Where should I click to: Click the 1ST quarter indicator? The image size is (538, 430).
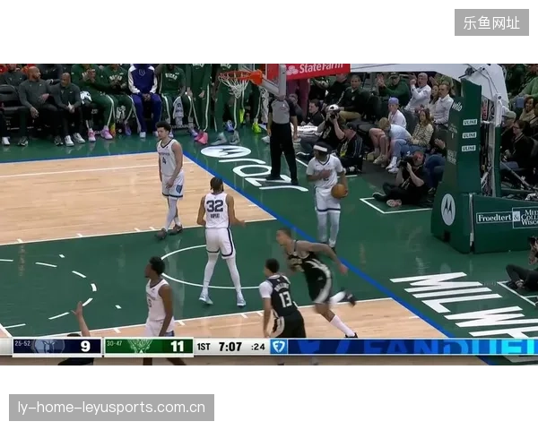204,347
